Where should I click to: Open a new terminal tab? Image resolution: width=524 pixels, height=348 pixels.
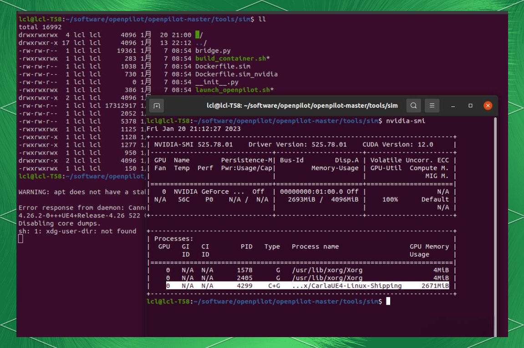click(x=157, y=106)
